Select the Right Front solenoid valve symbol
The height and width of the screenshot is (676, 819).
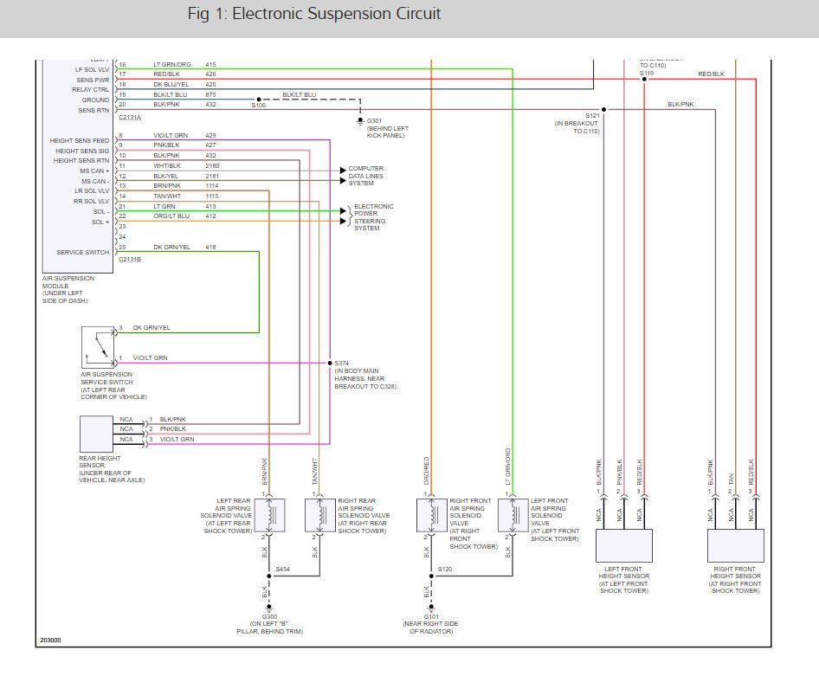pos(431,515)
